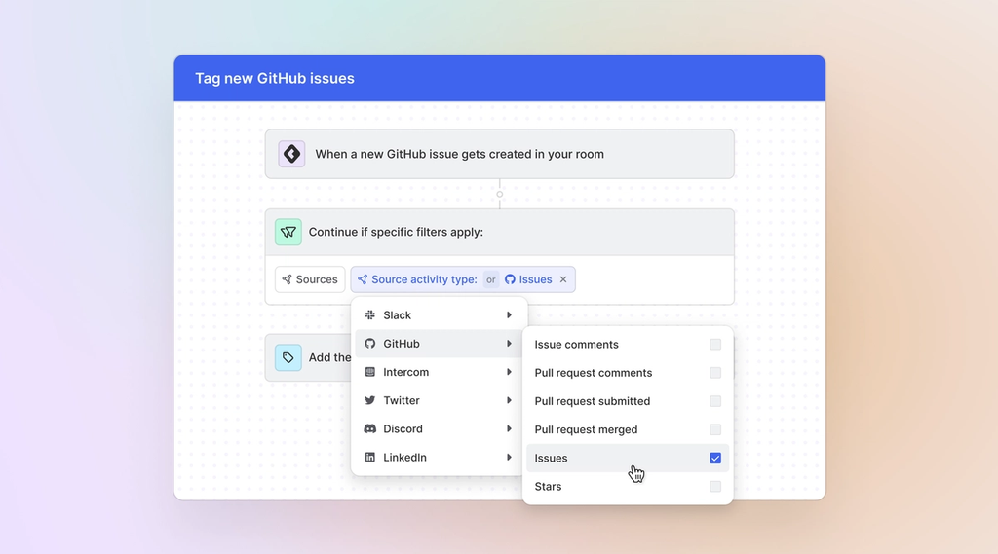Image resolution: width=998 pixels, height=554 pixels.
Task: Click the Issues filter value
Action: click(x=535, y=279)
